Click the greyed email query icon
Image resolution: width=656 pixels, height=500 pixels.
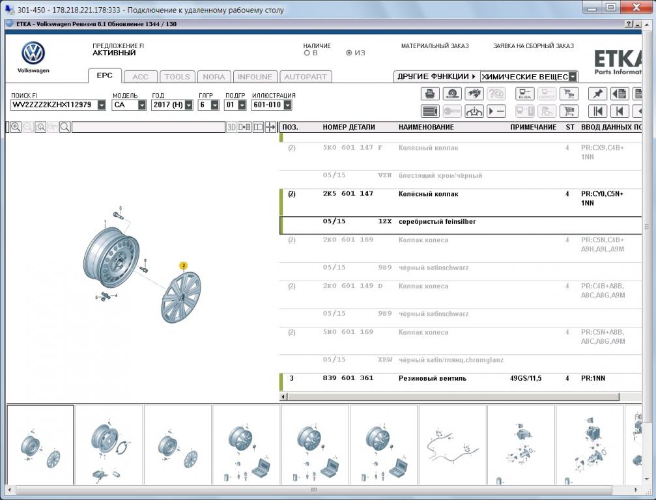[x=496, y=94]
